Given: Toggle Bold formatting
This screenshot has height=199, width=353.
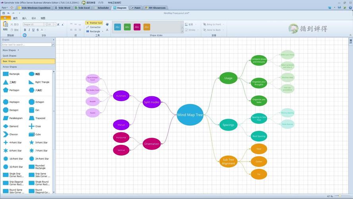Looking at the screenshot, I should 25,30.
